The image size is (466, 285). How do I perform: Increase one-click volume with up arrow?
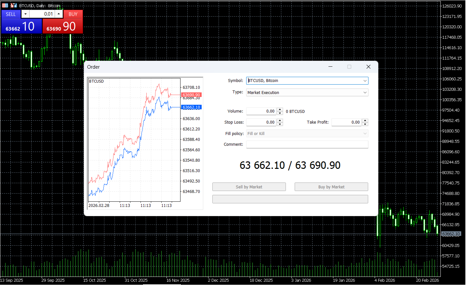coord(59,14)
